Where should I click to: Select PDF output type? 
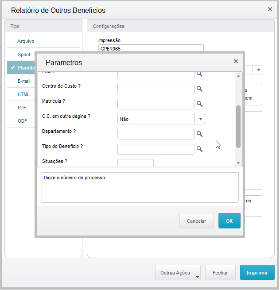click(x=21, y=108)
